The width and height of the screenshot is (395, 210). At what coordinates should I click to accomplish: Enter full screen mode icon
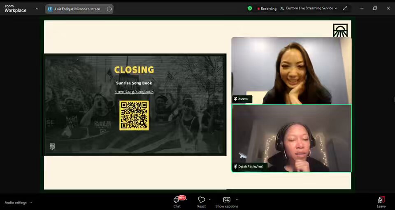point(345,8)
